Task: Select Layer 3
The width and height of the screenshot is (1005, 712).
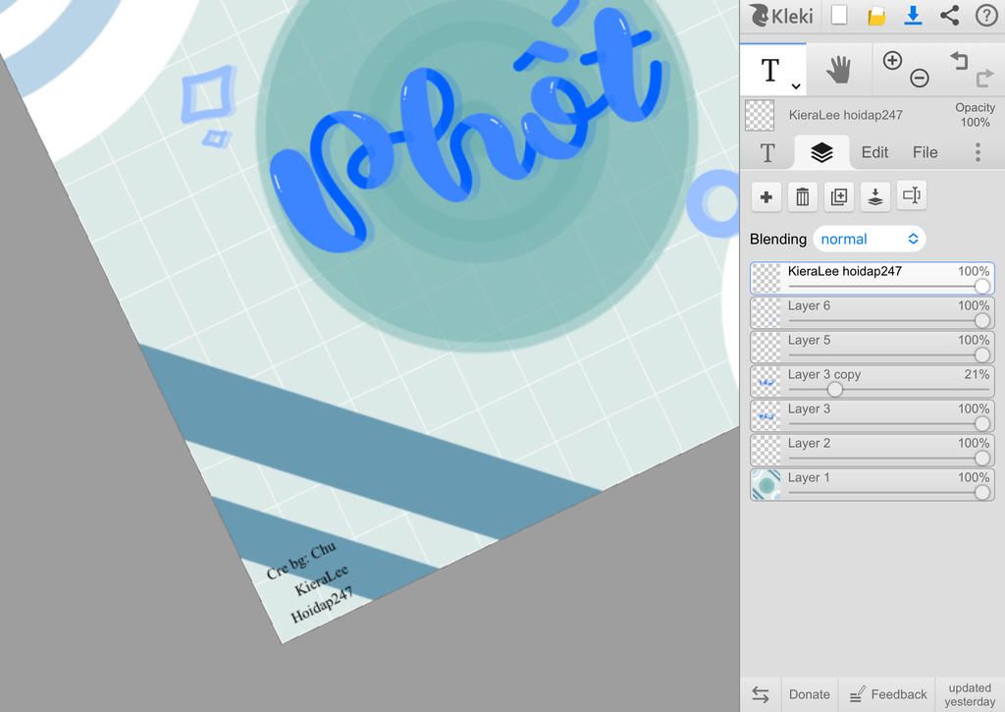Action: pyautogui.click(x=872, y=415)
